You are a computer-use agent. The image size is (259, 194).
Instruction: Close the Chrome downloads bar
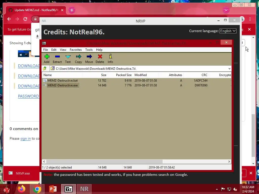(x=251, y=173)
